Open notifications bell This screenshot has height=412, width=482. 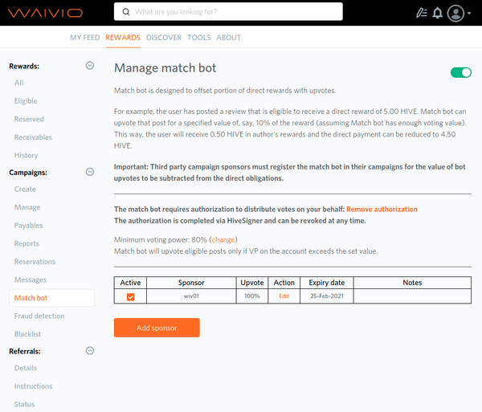point(438,13)
